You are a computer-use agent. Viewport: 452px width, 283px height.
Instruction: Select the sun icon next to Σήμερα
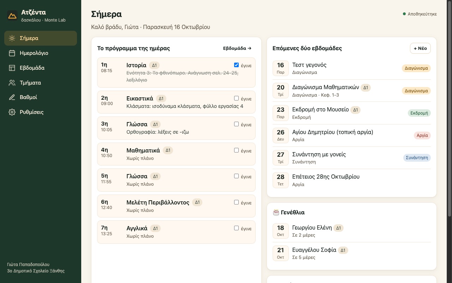click(x=12, y=38)
